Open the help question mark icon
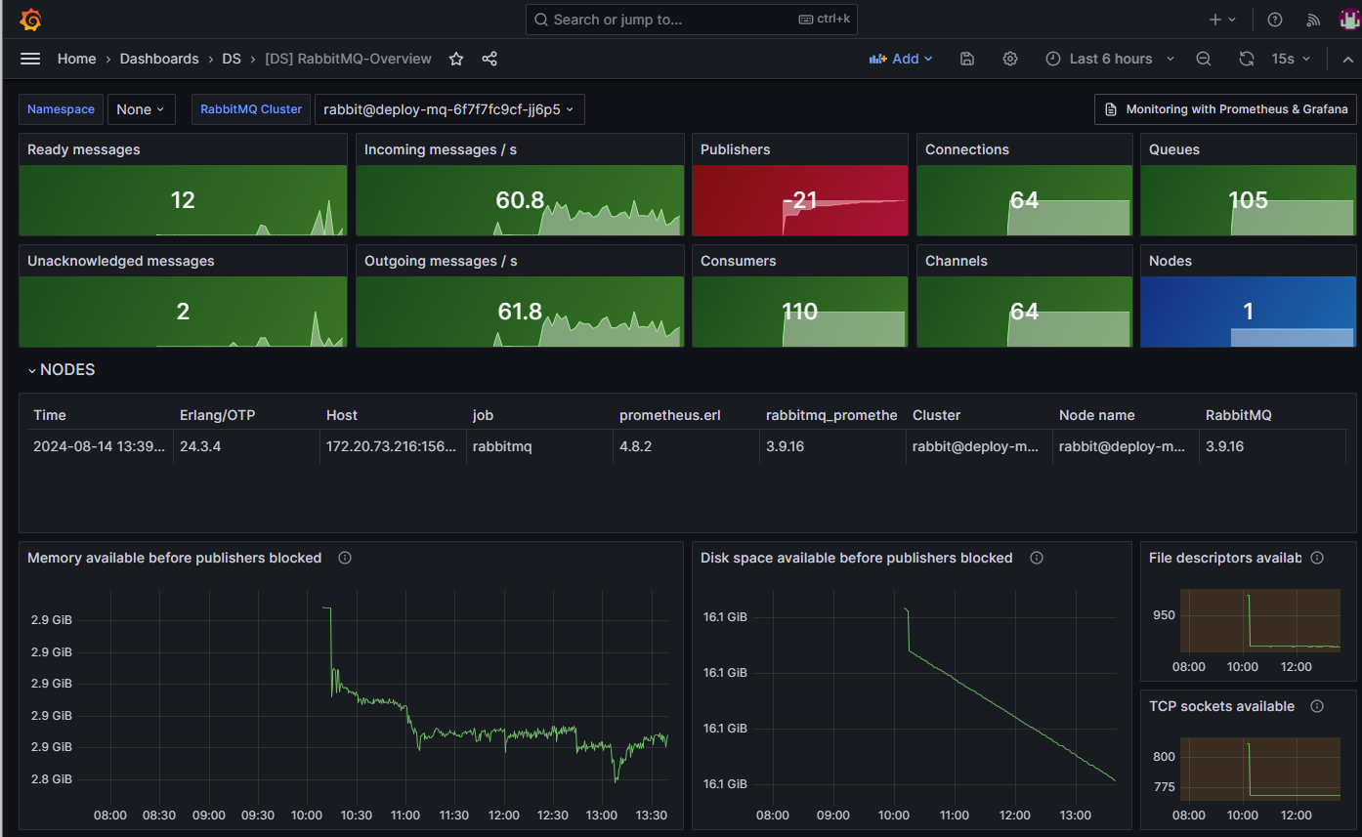Image resolution: width=1362 pixels, height=837 pixels. pyautogui.click(x=1273, y=19)
